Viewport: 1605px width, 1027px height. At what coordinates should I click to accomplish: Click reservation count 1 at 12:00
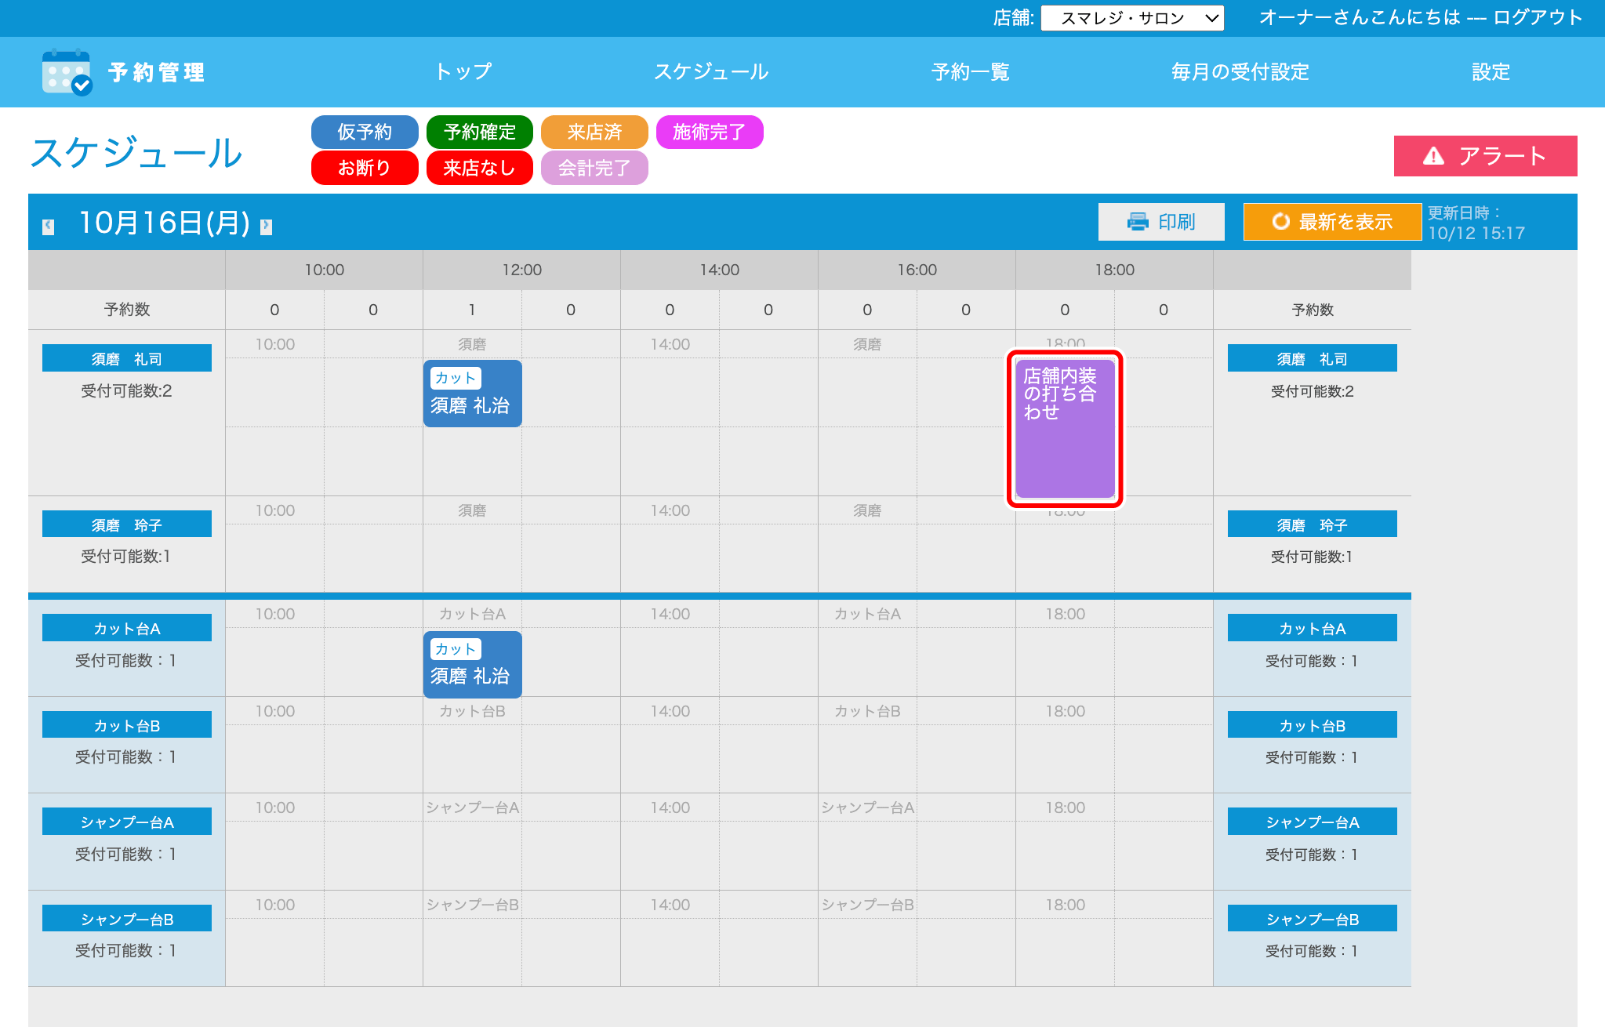[472, 310]
